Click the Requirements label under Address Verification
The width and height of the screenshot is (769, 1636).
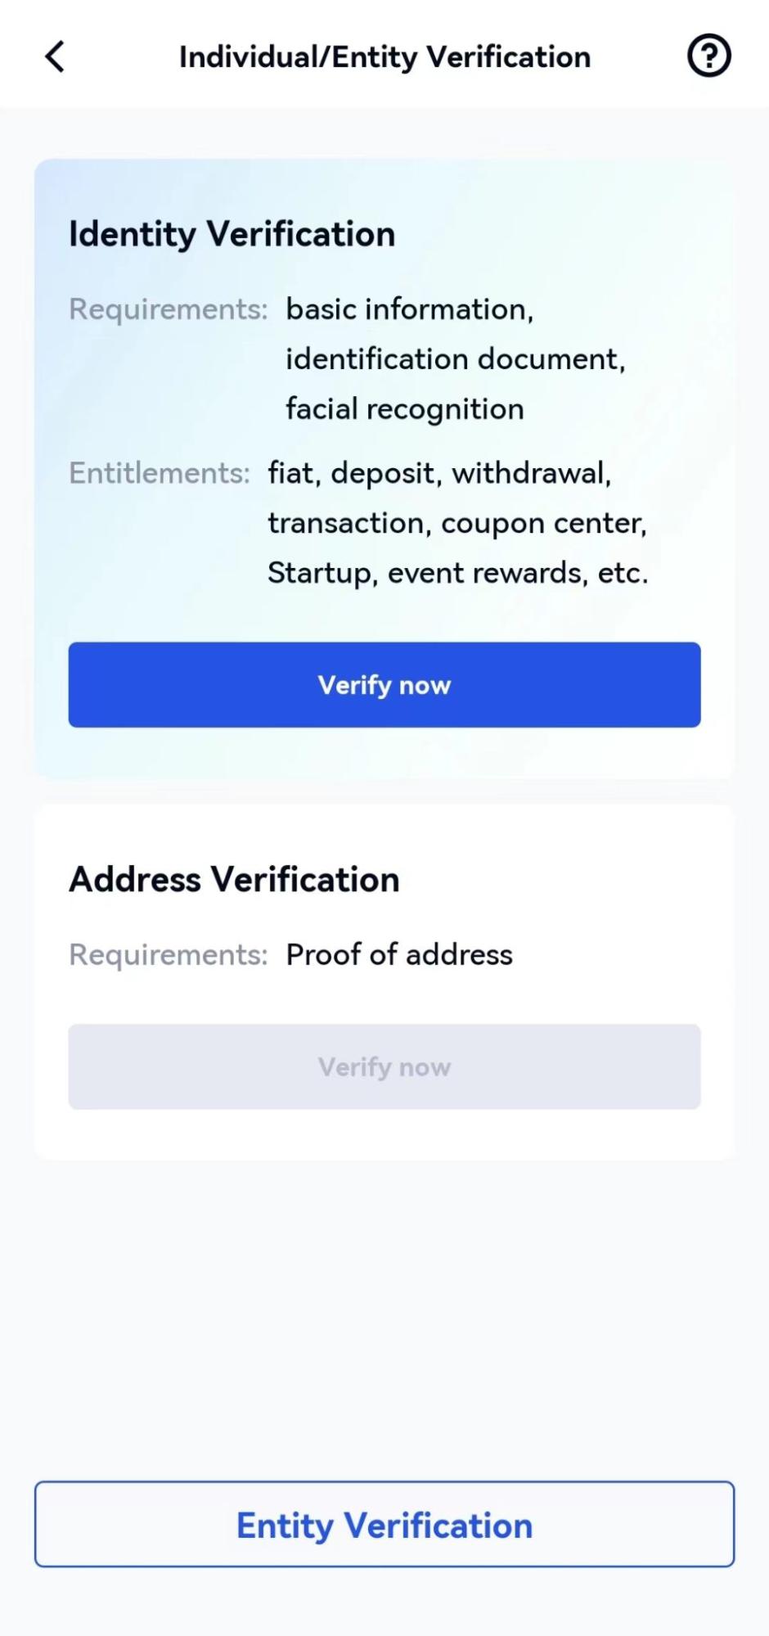(x=168, y=954)
